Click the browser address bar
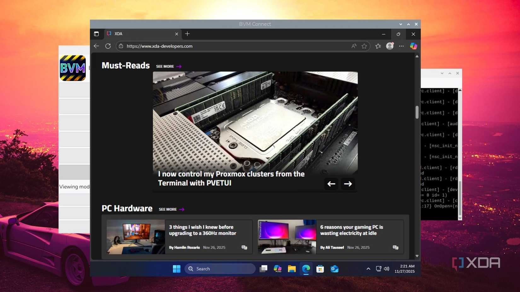Image resolution: width=520 pixels, height=292 pixels. tap(221, 46)
